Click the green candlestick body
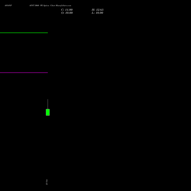Screen dimensions: 191x191 pyautogui.click(x=48, y=112)
